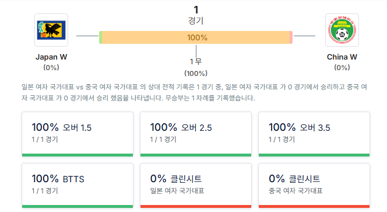Click the red bar under 일본 클린시트 card
The image size is (387, 212).
[x=196, y=207]
